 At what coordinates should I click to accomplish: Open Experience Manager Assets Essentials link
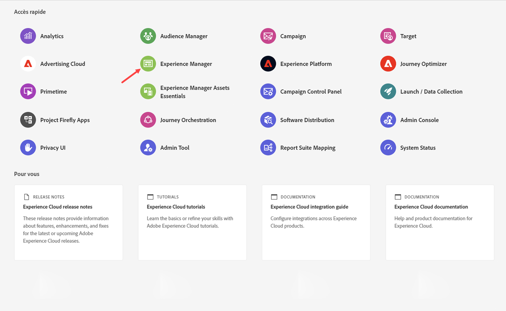click(195, 92)
